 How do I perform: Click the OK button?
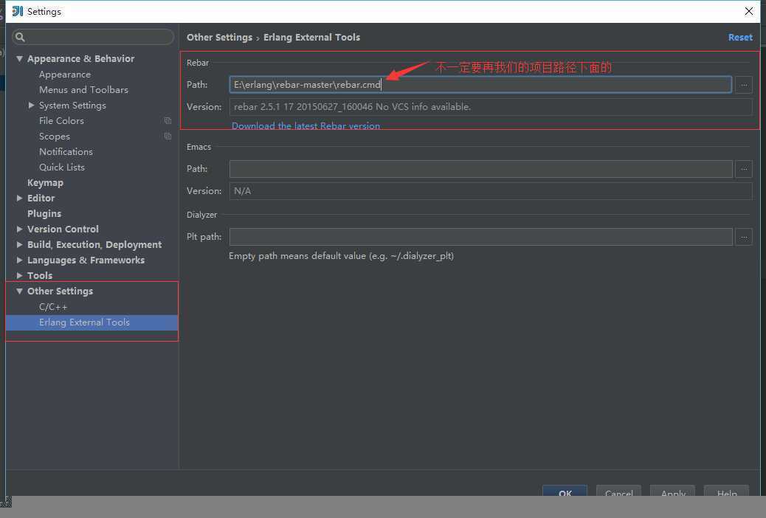coord(565,491)
